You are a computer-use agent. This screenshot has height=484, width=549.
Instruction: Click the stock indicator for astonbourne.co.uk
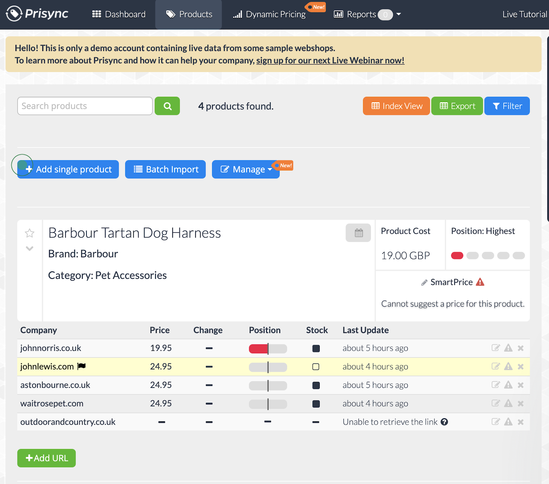[x=316, y=386]
